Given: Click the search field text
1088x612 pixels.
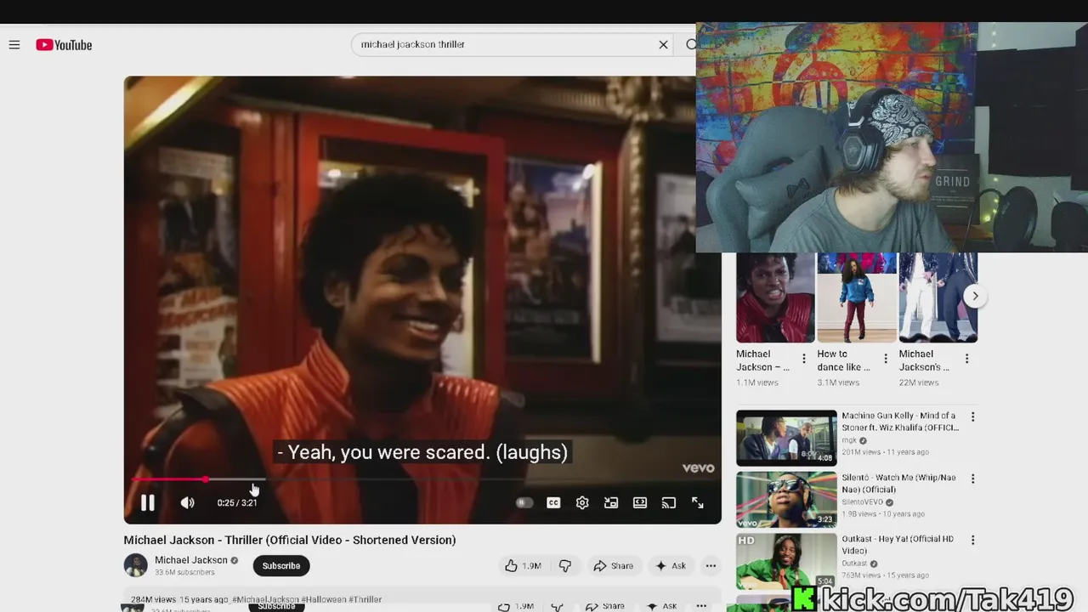Looking at the screenshot, I should coord(413,44).
